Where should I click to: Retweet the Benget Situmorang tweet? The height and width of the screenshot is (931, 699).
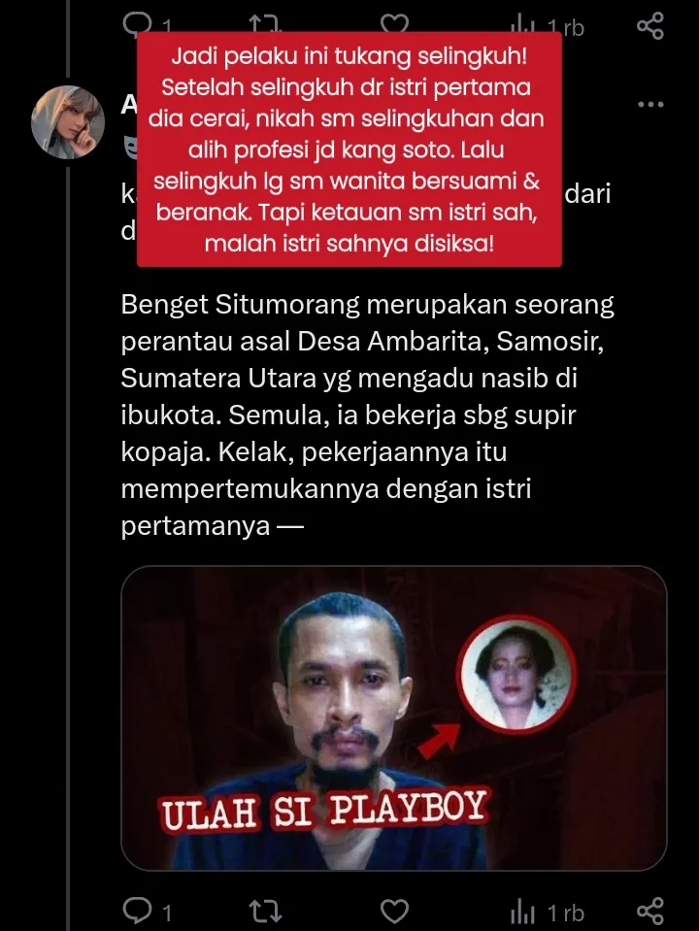[x=265, y=912]
